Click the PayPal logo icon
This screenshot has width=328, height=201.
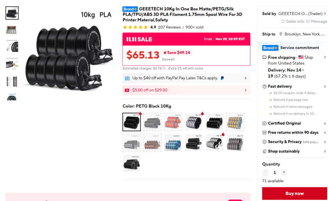pyautogui.click(x=222, y=78)
